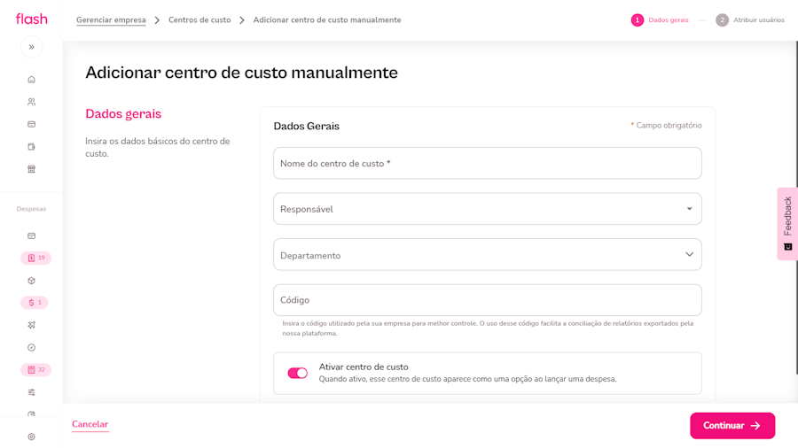Open the sliders/preferences icon in sidebar
The image size is (798, 448).
tap(32, 392)
